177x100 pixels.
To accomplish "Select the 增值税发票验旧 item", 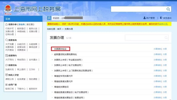I will tap(61, 87).
